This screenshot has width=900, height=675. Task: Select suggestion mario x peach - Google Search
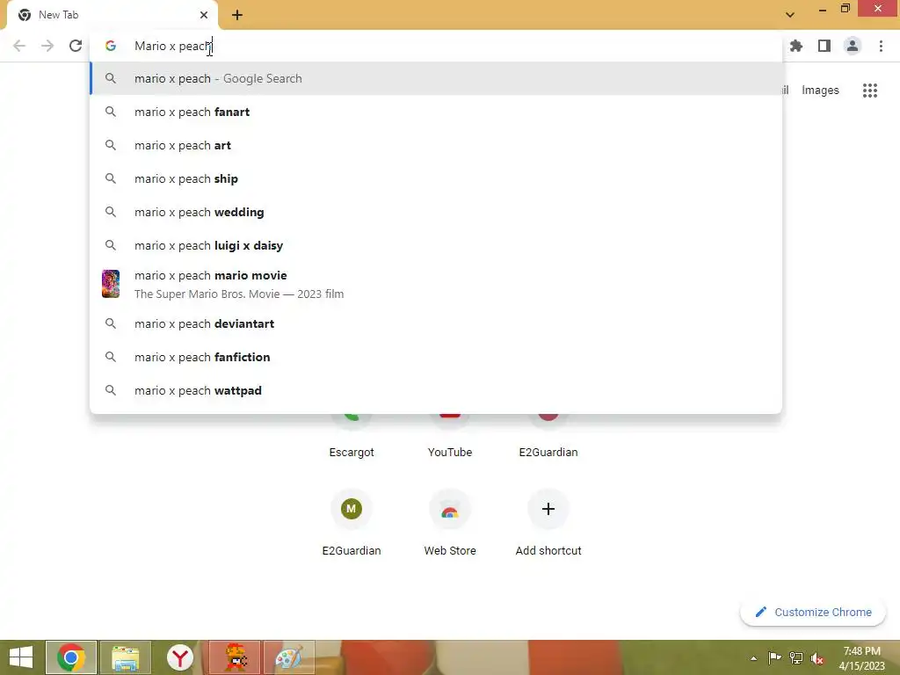click(x=436, y=78)
